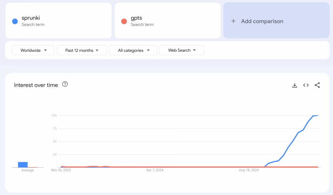Open the Worldwide region dropdown
The height and width of the screenshot is (195, 333).
tap(33, 50)
